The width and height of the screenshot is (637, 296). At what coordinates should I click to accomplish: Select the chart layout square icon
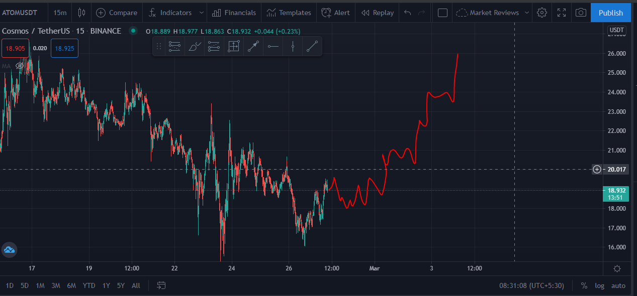point(442,13)
